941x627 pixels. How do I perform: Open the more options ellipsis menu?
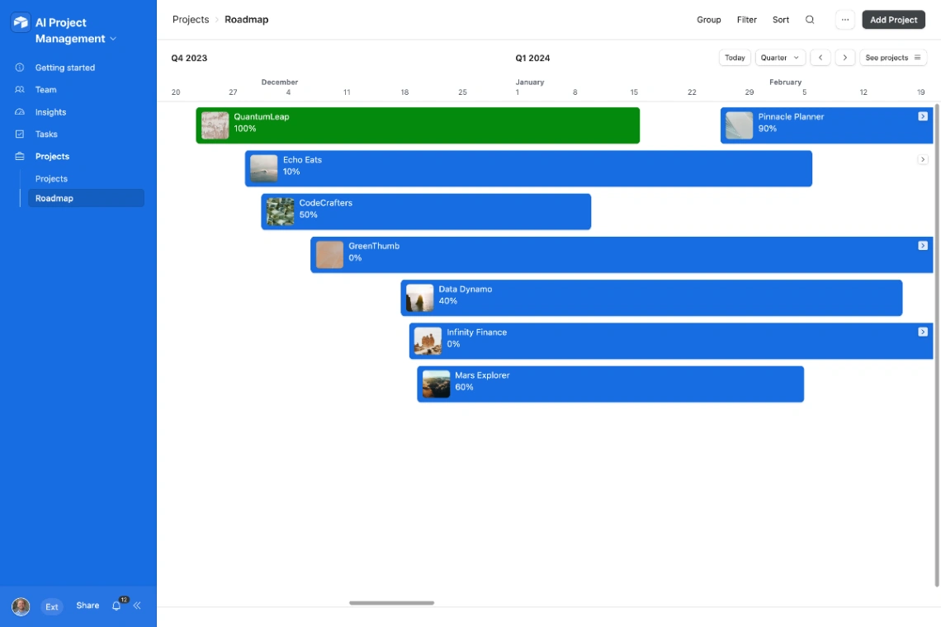pos(844,19)
